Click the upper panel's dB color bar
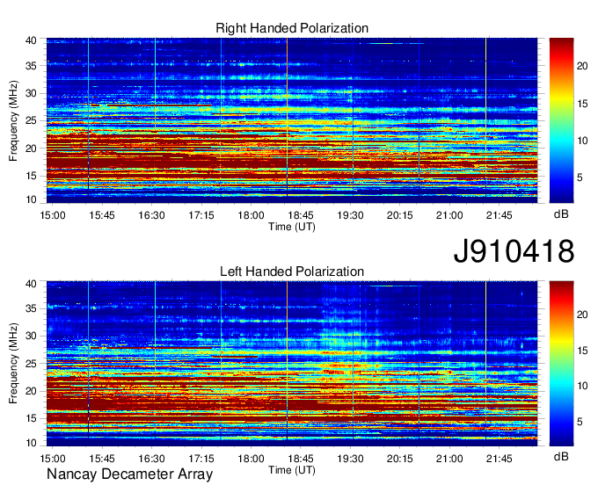Viewport: 598px width, 485px height. [561, 120]
